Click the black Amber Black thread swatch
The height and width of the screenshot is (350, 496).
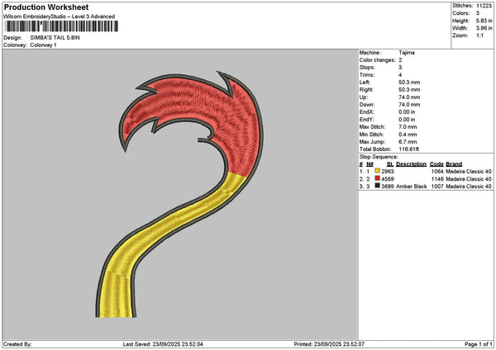point(377,186)
